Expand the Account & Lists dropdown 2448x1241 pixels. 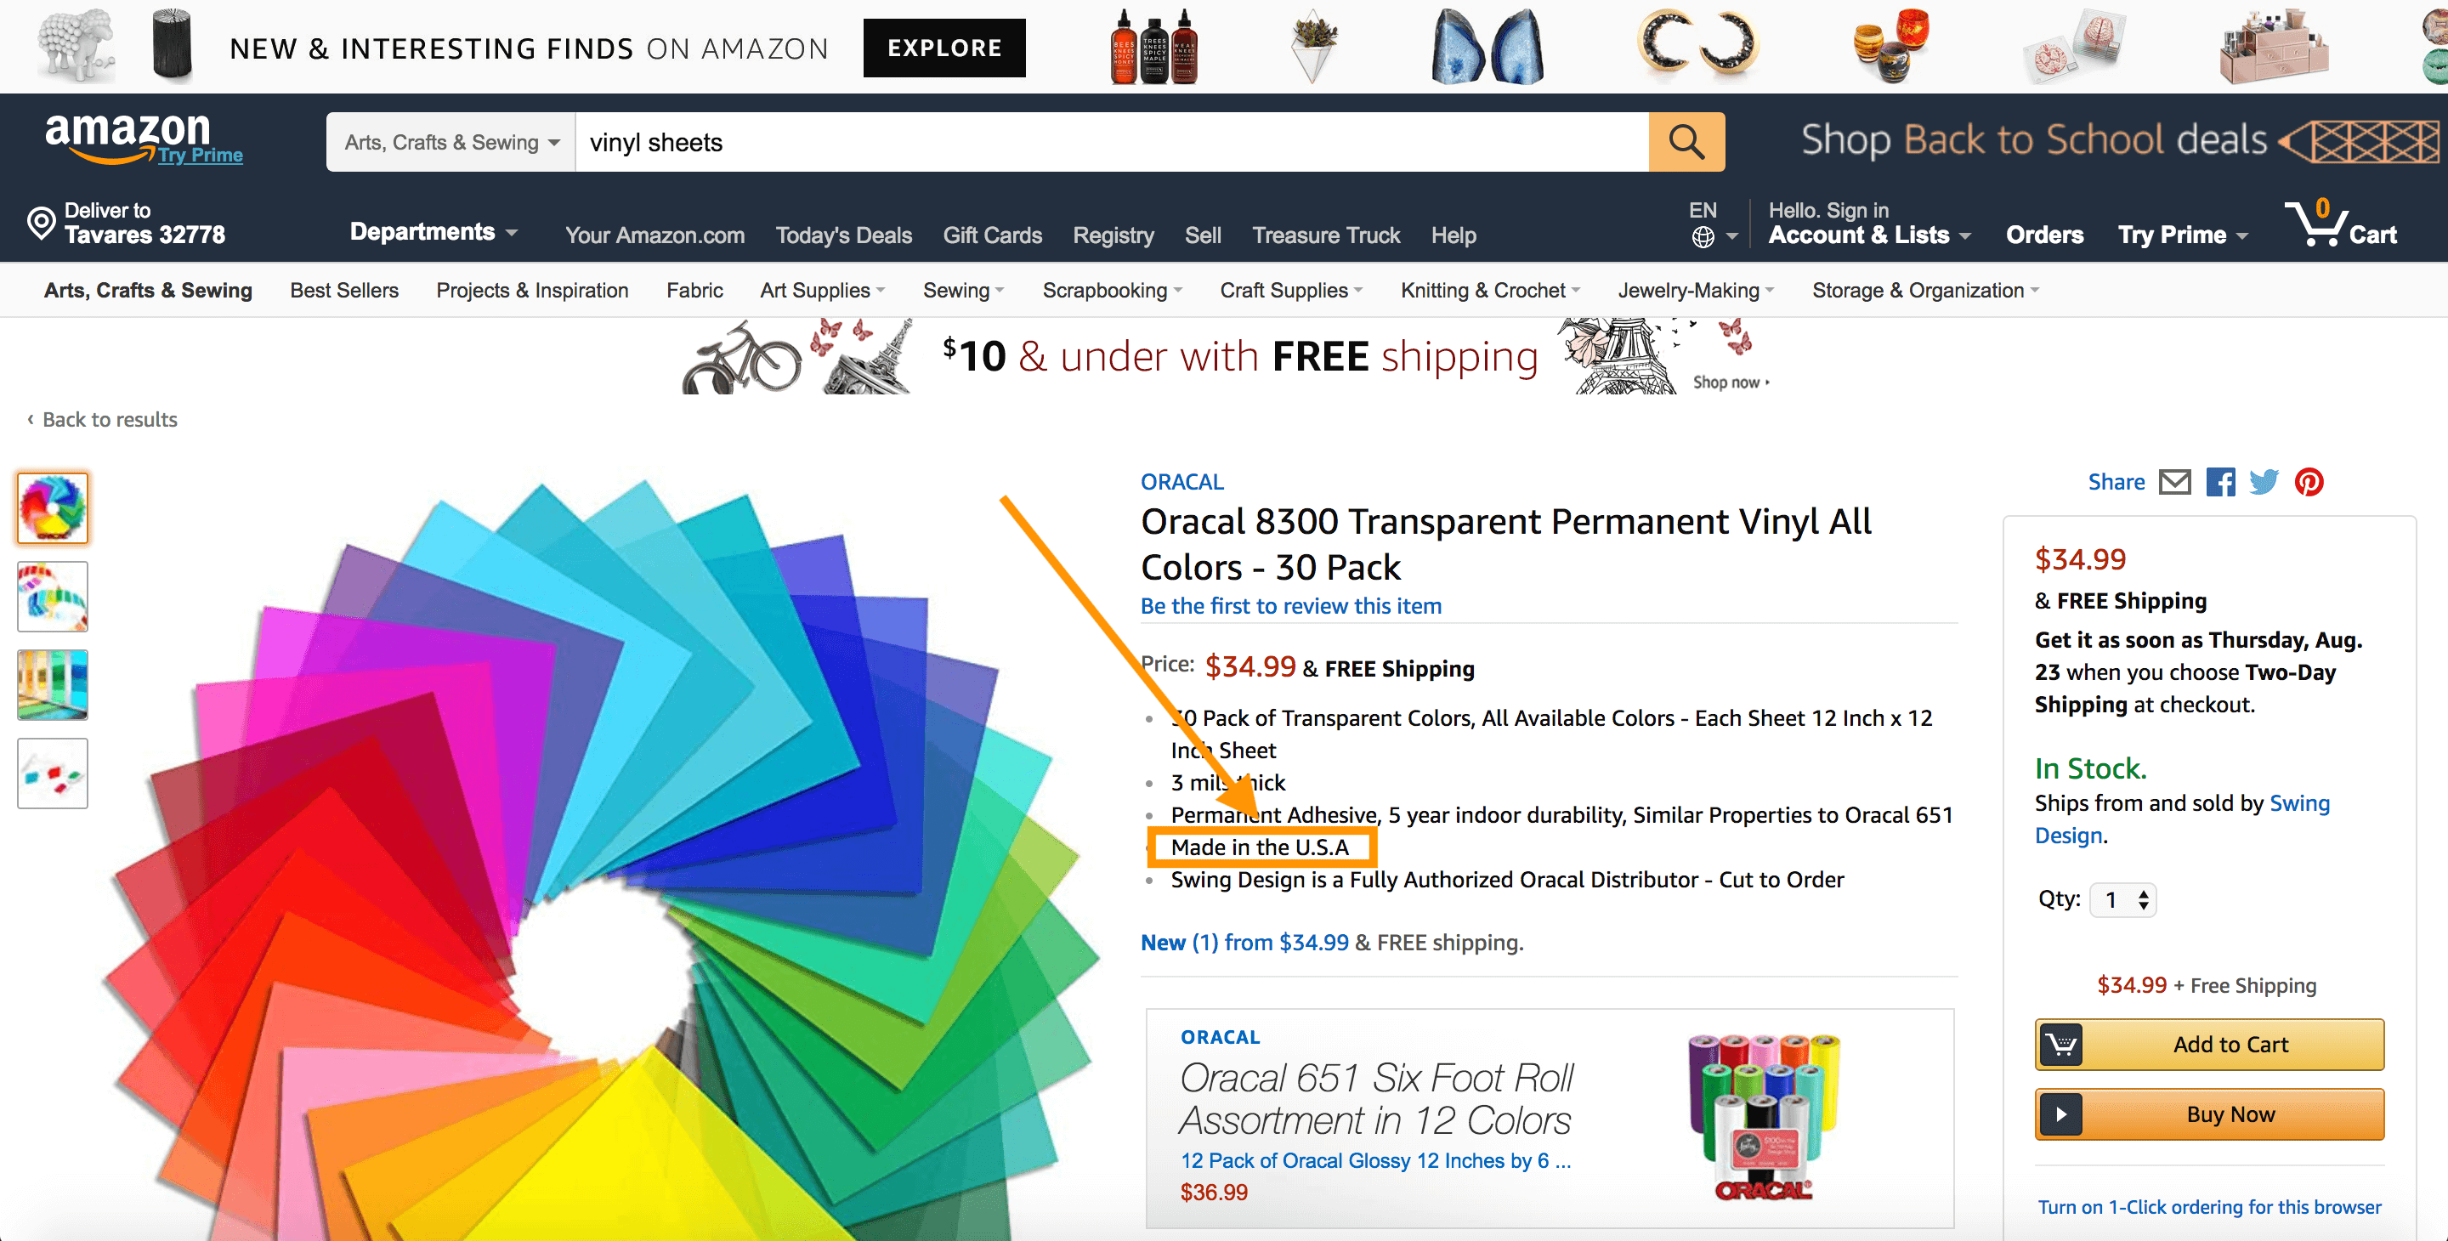click(x=1868, y=235)
